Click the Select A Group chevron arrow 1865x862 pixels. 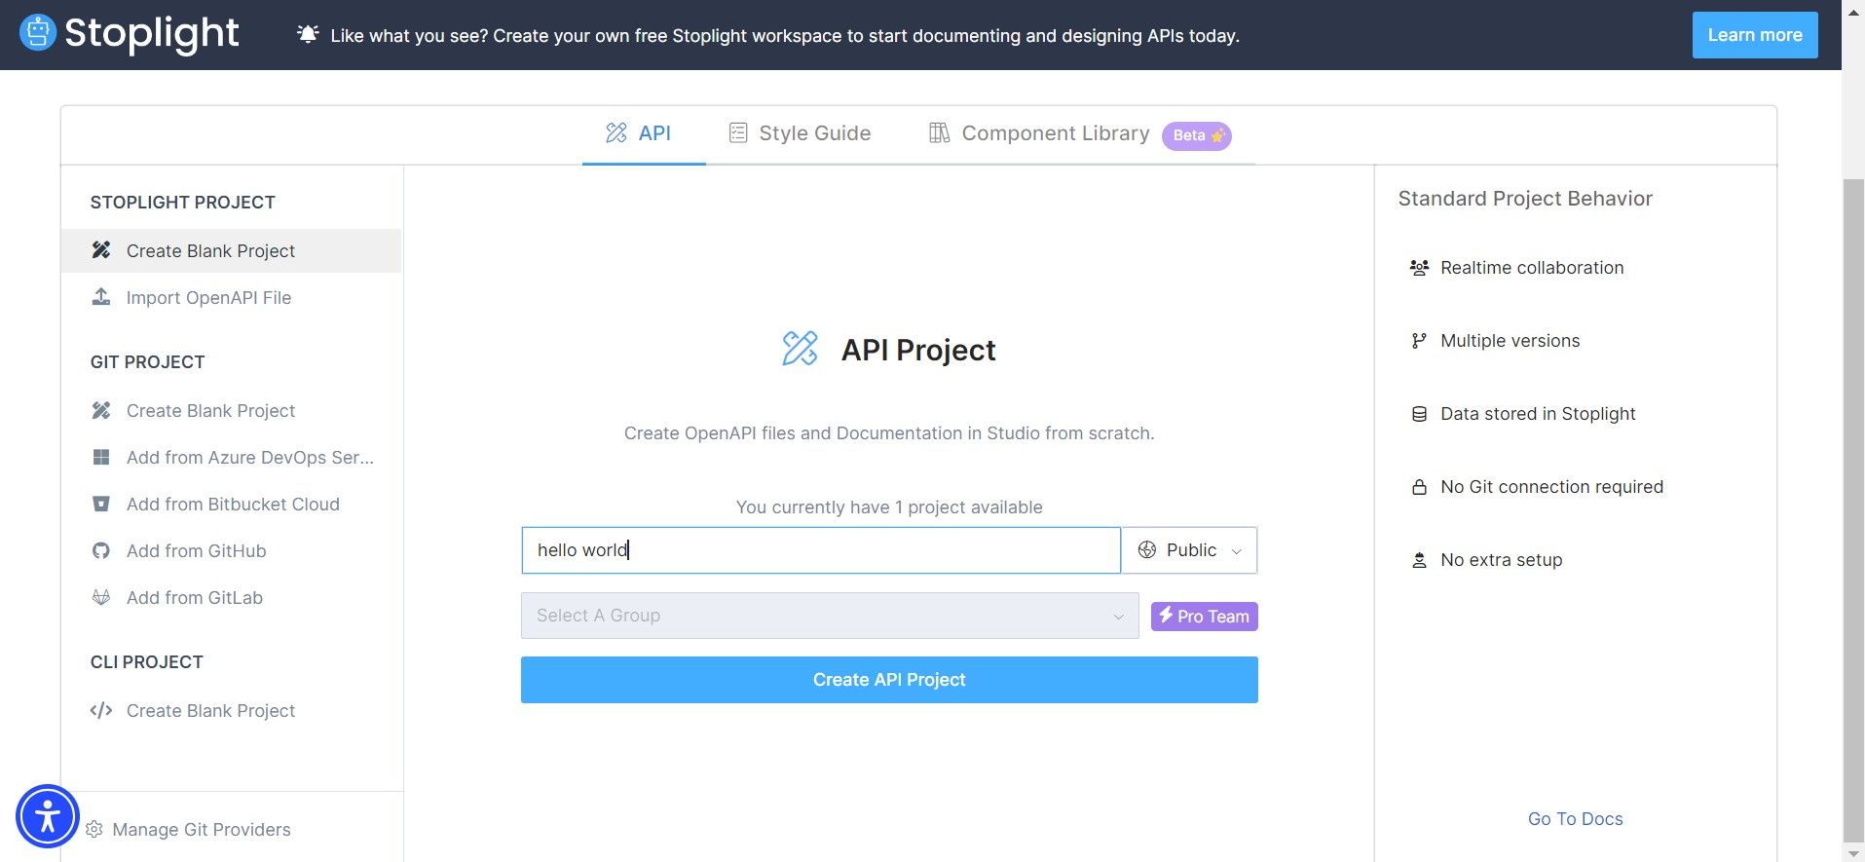click(1119, 617)
